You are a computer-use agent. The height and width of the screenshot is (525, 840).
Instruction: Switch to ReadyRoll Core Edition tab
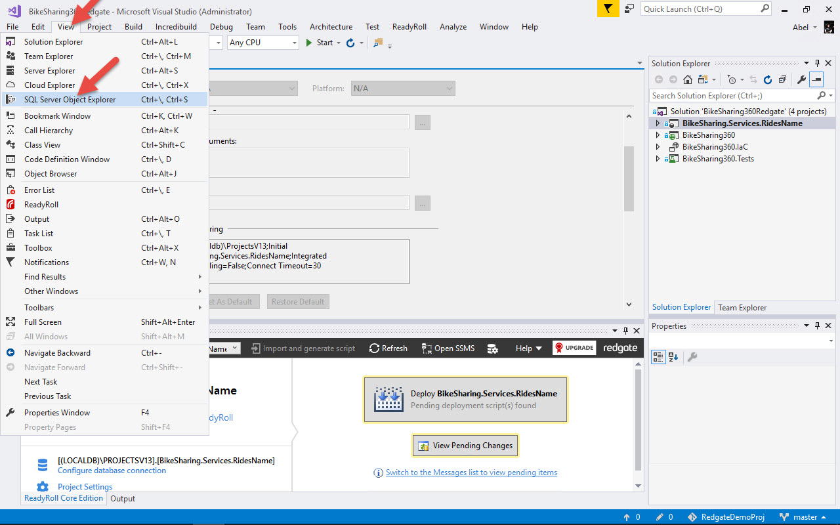click(64, 498)
